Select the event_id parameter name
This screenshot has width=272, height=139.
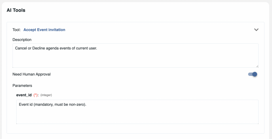tap(24, 95)
